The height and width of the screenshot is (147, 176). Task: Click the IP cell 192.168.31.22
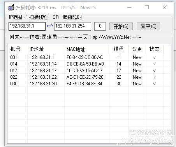(43, 77)
